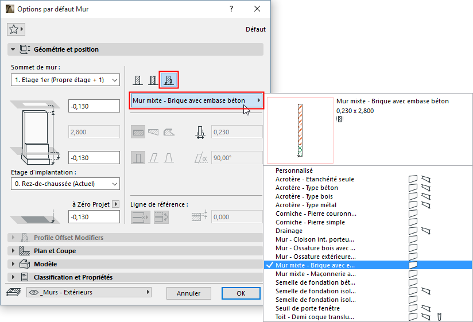Click the reference line offset field 0,000
This screenshot has width=473, height=322.
point(237,217)
